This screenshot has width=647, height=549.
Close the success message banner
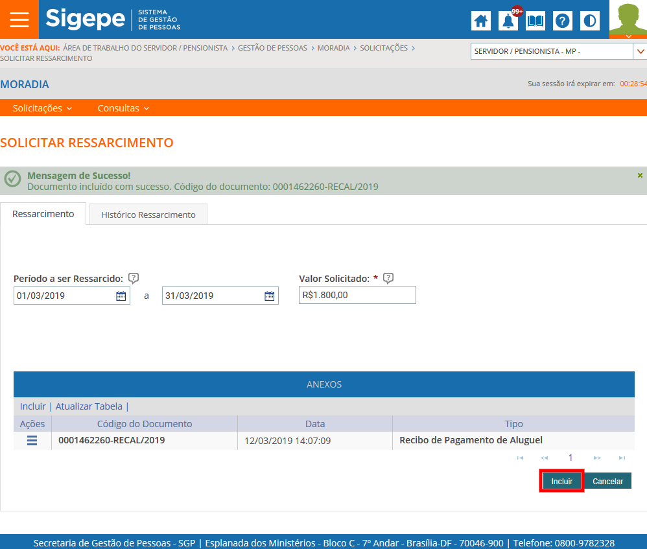[x=640, y=175]
